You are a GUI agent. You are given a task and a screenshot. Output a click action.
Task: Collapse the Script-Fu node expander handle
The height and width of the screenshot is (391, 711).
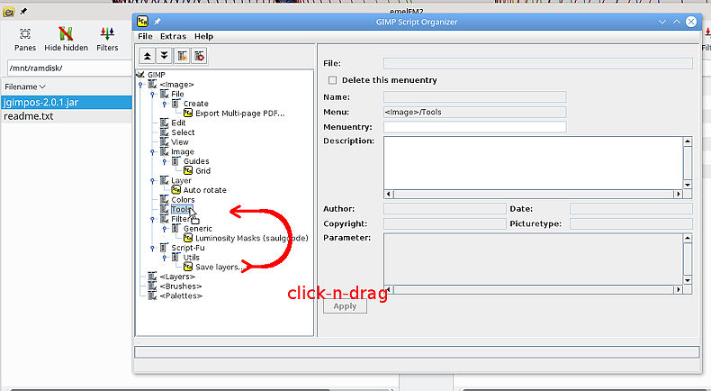[x=152, y=248]
